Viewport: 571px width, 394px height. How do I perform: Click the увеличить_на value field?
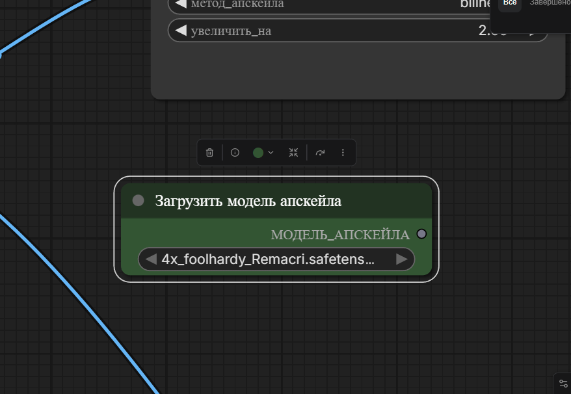[x=358, y=31]
